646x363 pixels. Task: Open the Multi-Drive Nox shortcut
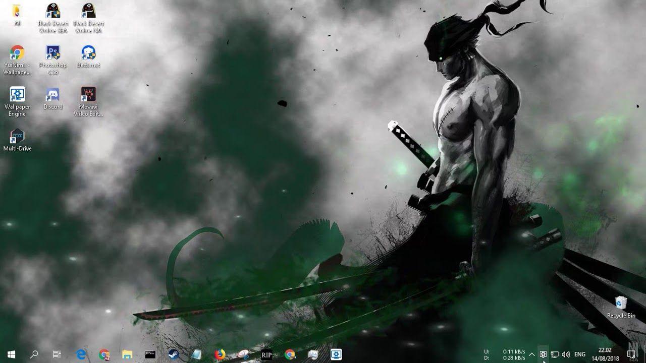[17, 136]
